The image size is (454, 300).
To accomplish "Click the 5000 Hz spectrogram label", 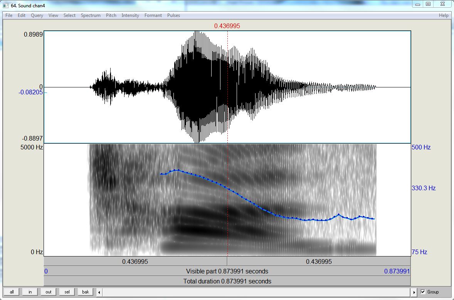I will 32,147.
